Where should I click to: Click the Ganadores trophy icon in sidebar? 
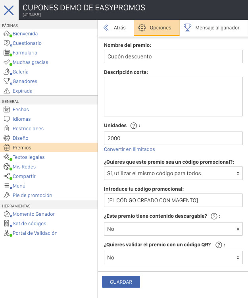tap(7, 81)
